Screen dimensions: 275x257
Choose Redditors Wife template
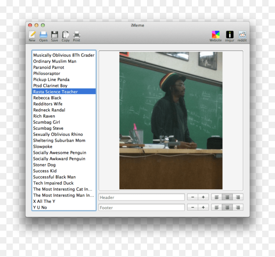point(64,104)
